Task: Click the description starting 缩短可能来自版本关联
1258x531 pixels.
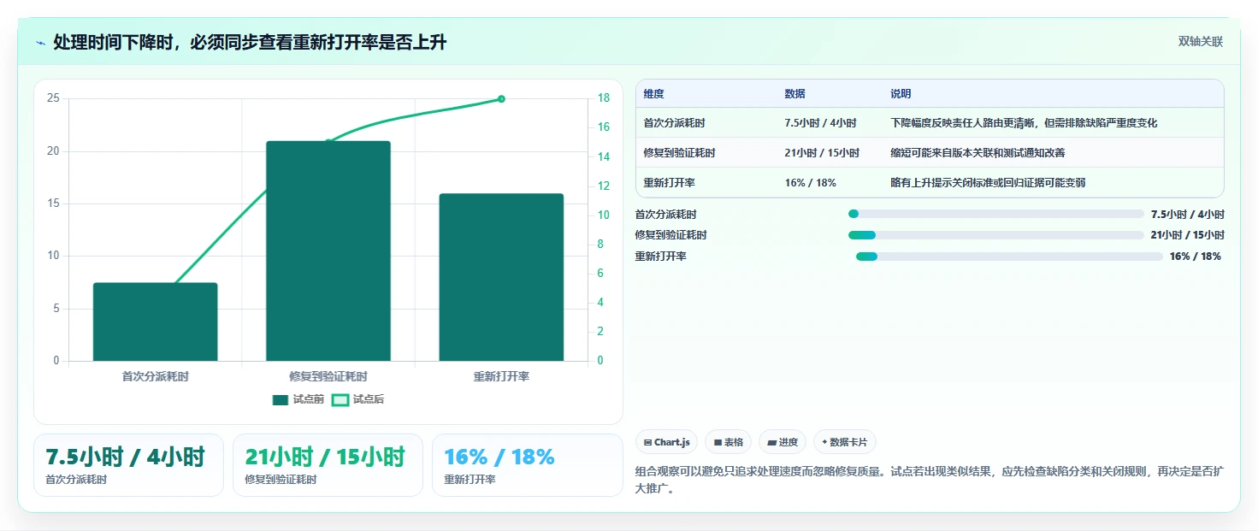Action: pos(977,153)
